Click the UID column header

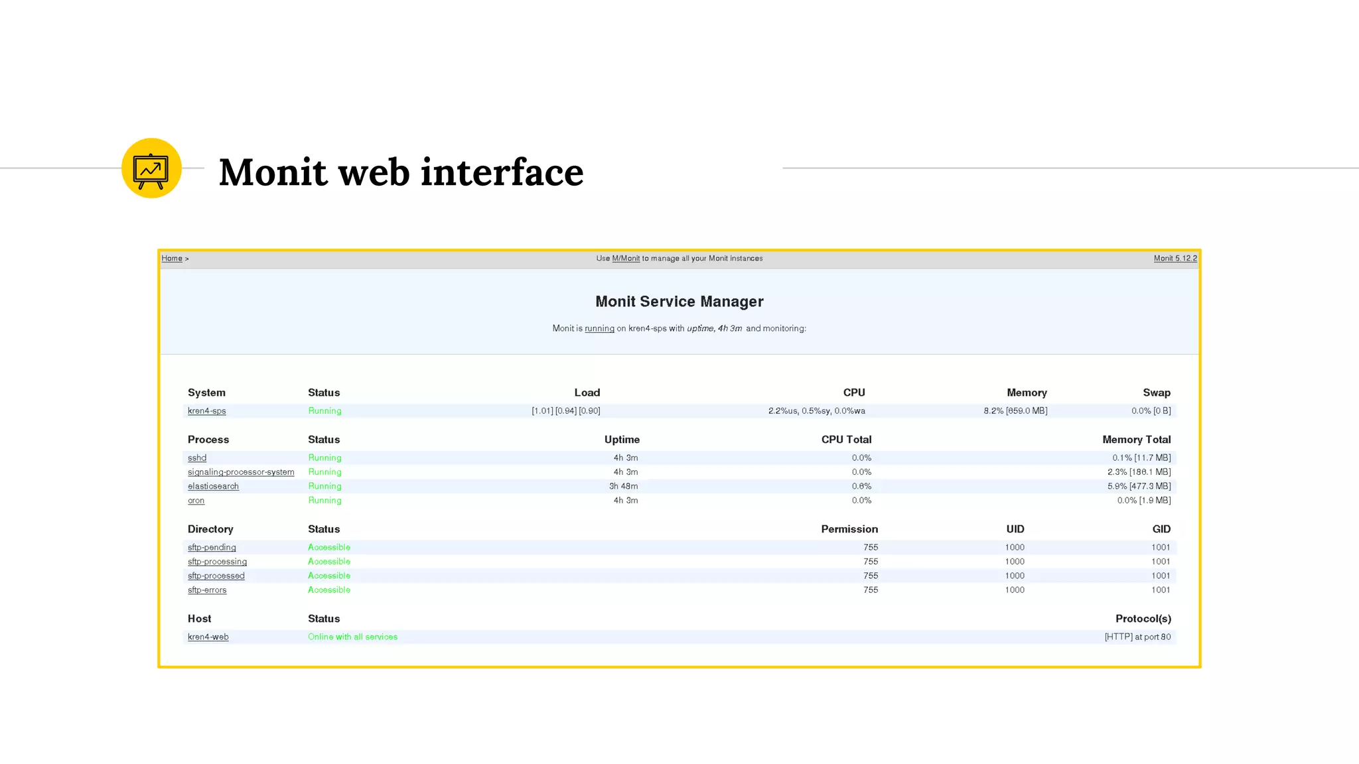click(x=1015, y=529)
